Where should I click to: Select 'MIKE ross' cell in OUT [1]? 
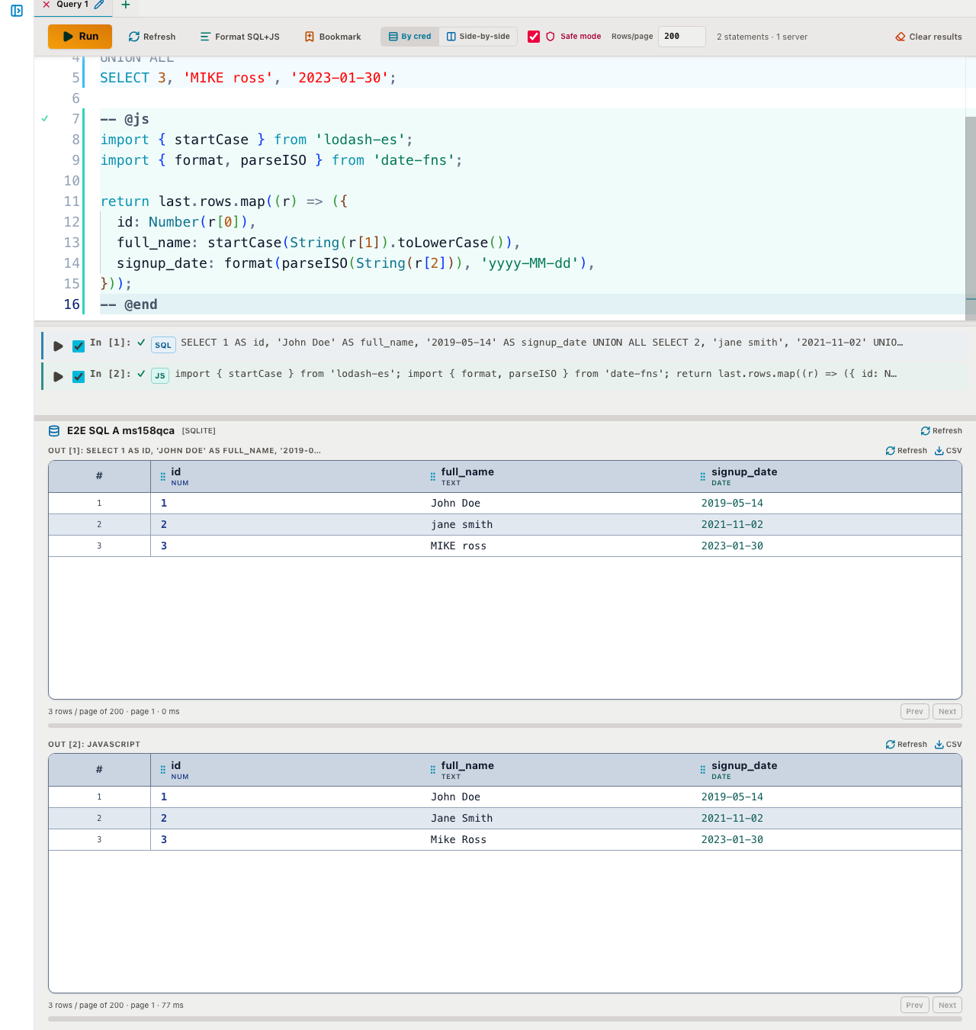click(x=458, y=546)
